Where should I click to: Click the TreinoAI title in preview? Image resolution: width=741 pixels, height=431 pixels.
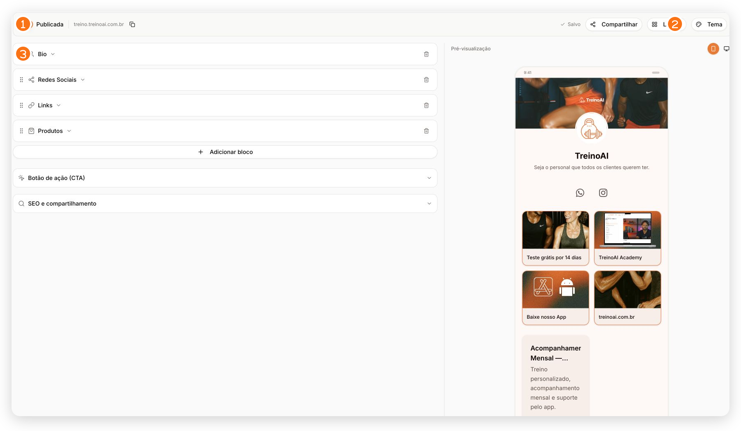592,156
